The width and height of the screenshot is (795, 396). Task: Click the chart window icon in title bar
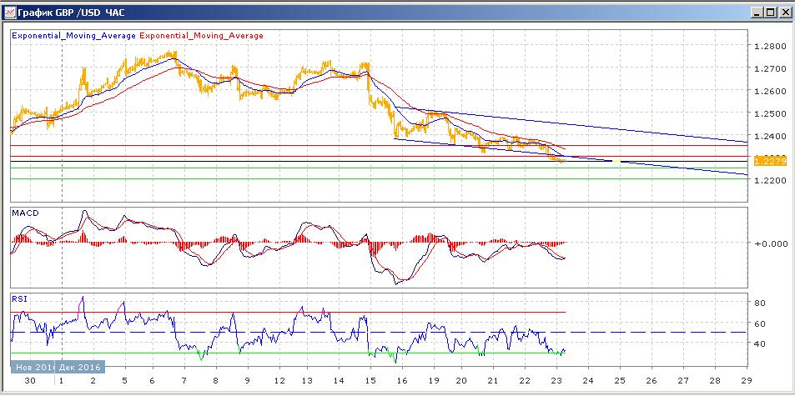click(x=9, y=13)
